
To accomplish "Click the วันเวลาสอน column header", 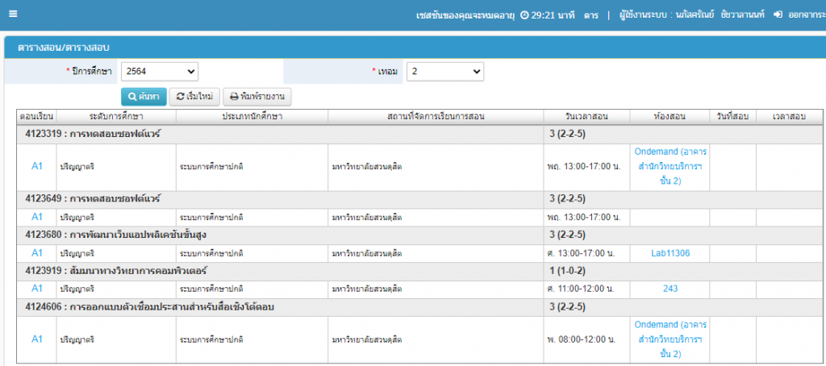I will [x=586, y=117].
